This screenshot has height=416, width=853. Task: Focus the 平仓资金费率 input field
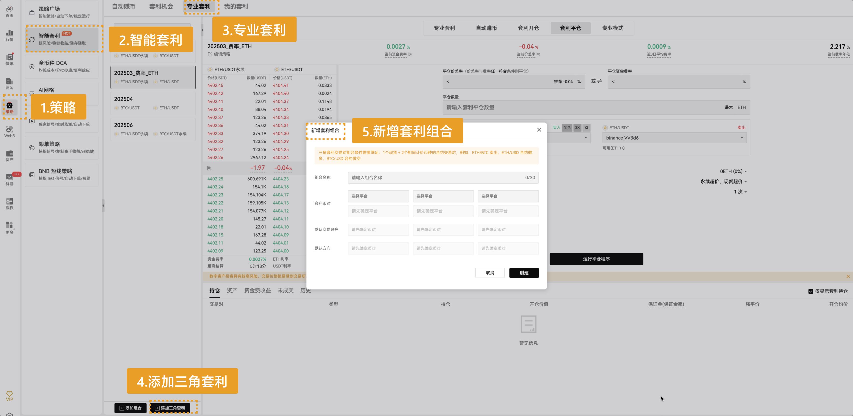(679, 82)
